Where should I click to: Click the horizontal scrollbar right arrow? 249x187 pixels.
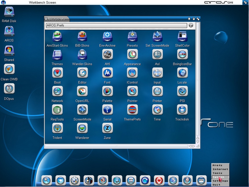193,146
